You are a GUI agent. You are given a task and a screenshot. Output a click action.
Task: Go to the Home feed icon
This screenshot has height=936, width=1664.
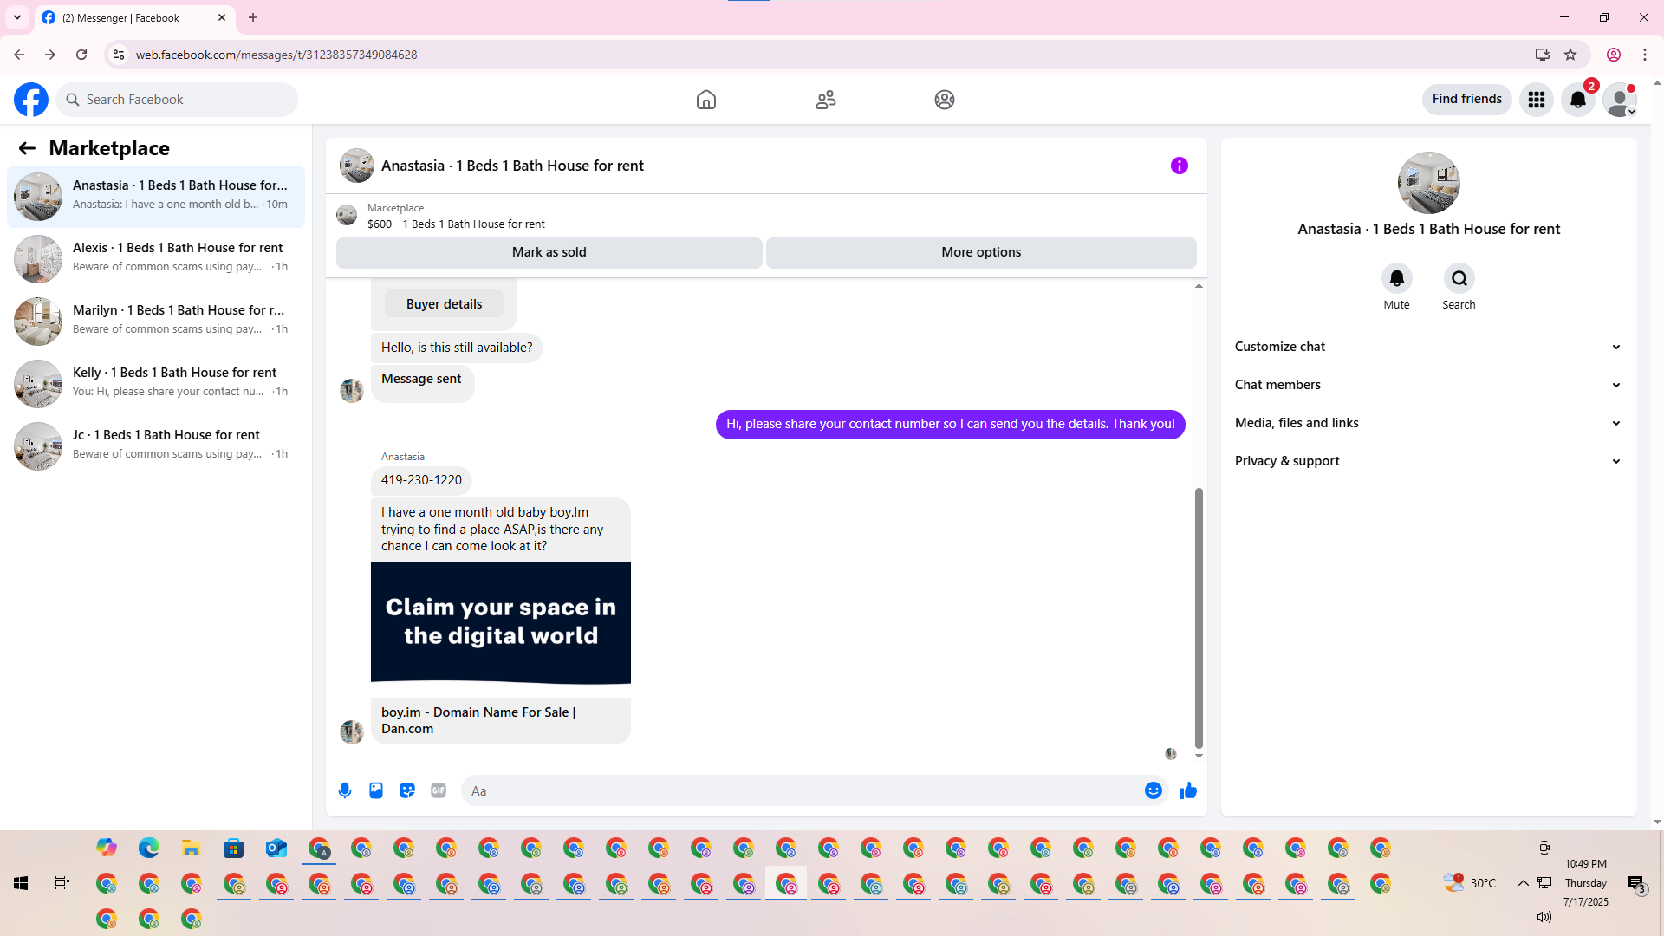[706, 100]
